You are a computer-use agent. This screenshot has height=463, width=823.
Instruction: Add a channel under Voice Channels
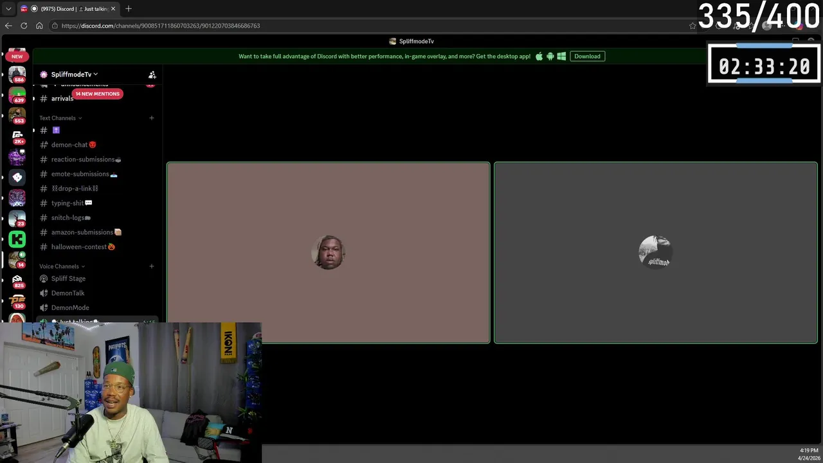click(152, 266)
